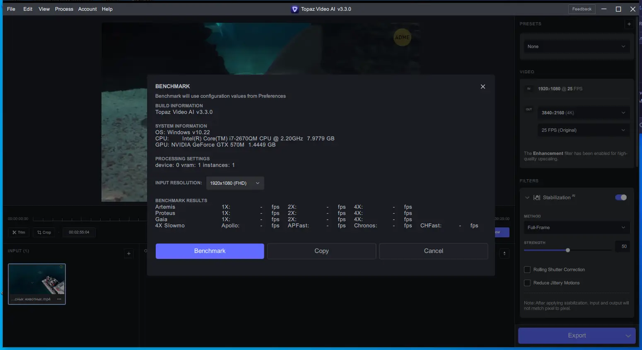Click the 'Gaia' benchmark row label
This screenshot has height=350, width=642.
click(162, 220)
